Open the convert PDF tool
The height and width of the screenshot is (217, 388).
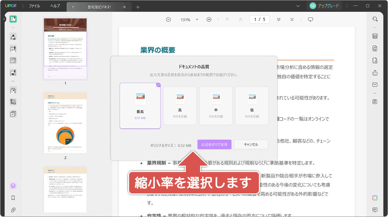tap(375, 48)
